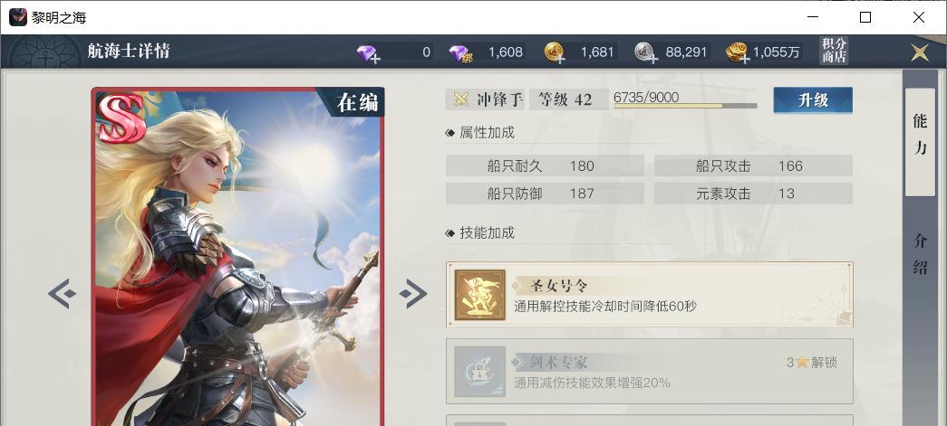Switch to the 介绍 side tab
947x426 pixels.
click(920, 253)
